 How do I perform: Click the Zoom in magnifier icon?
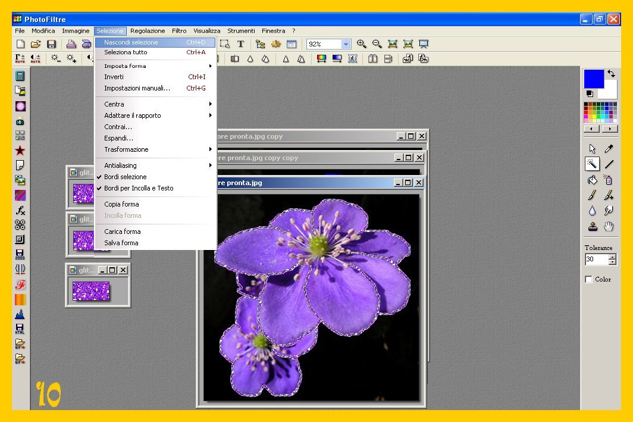coord(361,44)
